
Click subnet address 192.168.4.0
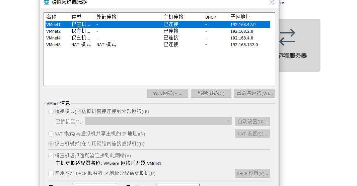coord(241,38)
